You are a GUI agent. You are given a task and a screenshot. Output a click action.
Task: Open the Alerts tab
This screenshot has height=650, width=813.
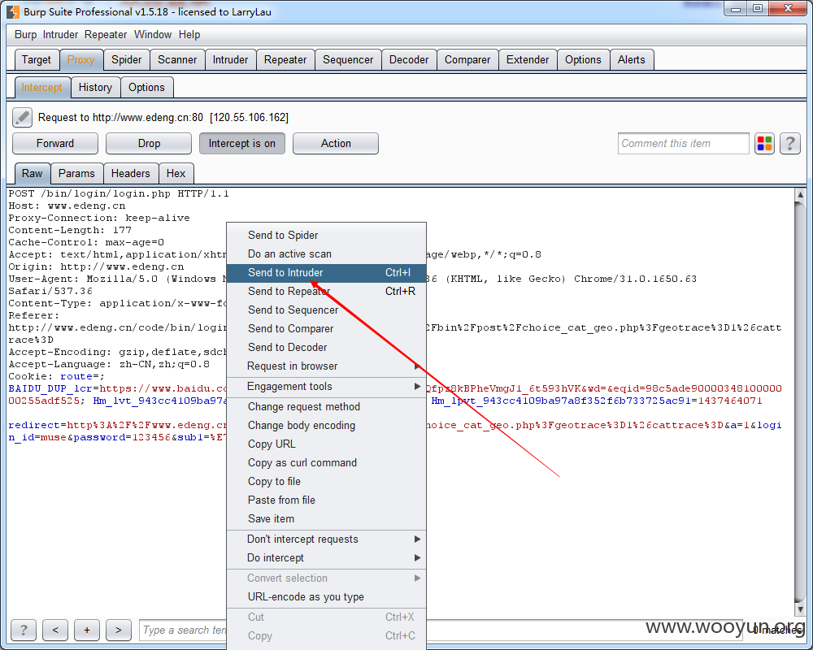point(632,59)
